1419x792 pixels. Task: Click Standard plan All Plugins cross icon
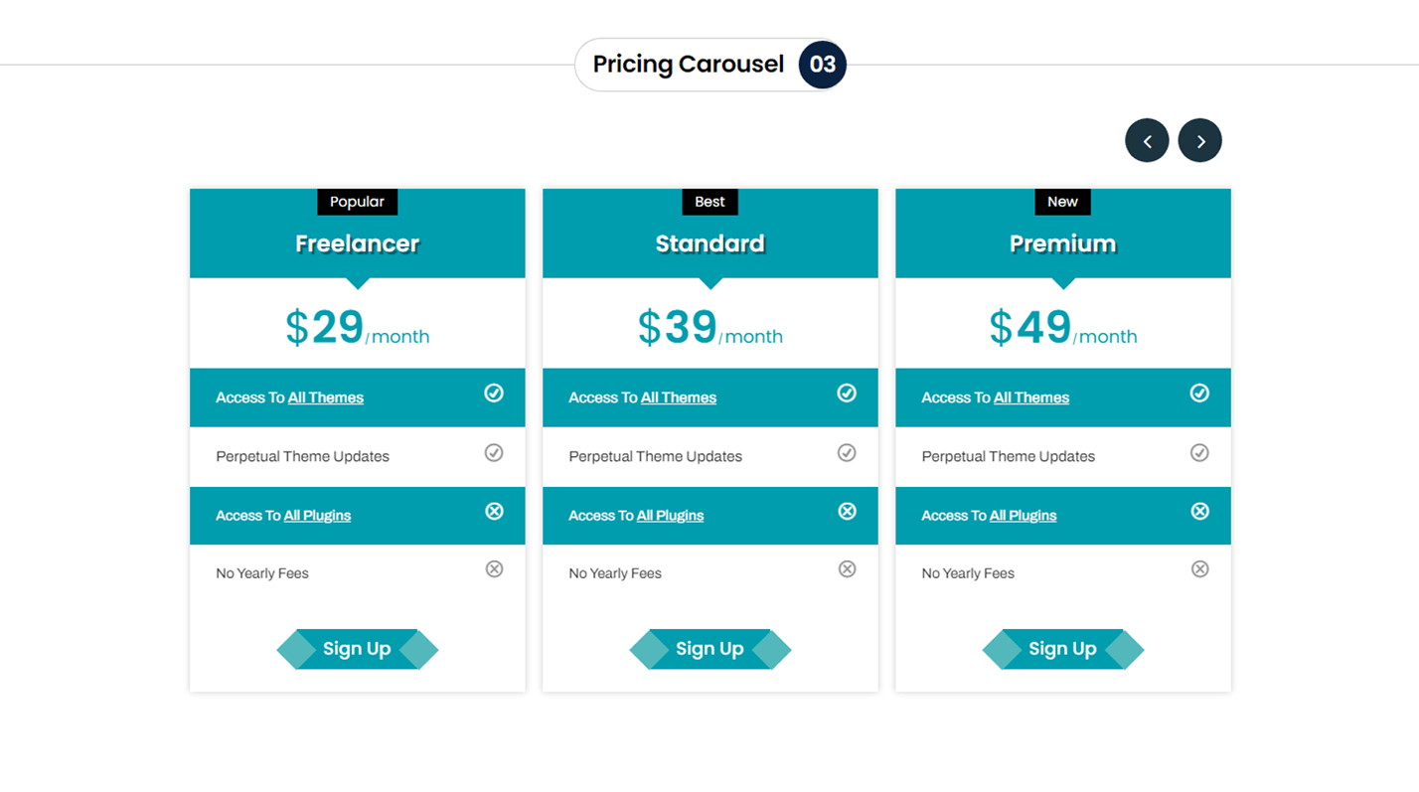pos(847,512)
